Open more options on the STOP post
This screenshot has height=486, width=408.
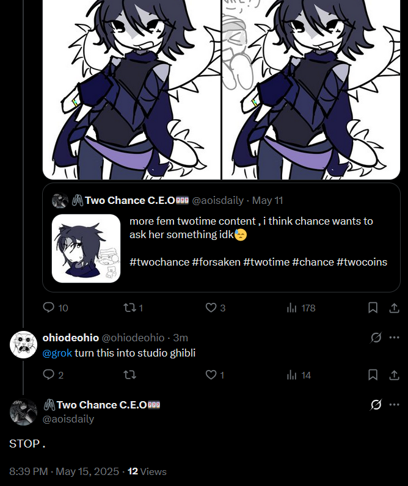[x=394, y=405]
